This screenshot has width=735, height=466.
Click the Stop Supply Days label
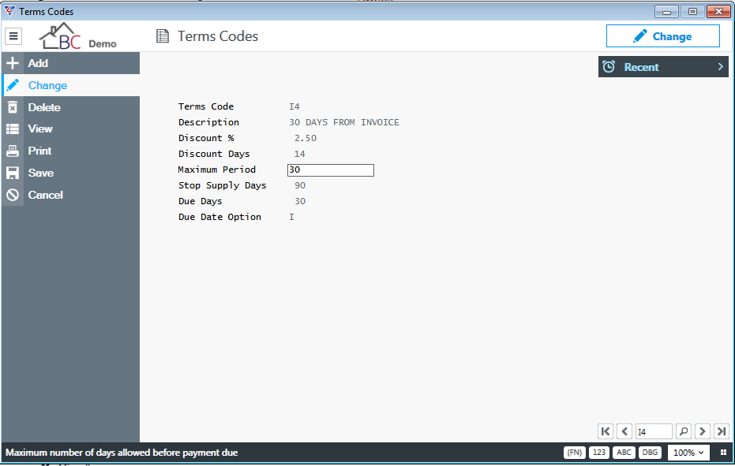coord(222,185)
